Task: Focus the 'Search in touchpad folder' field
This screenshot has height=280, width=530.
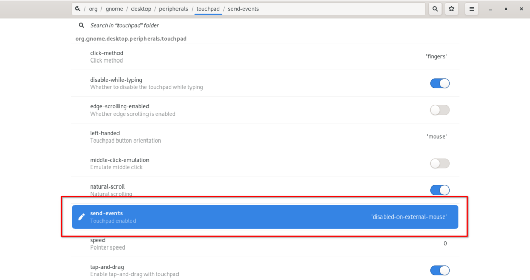Action: point(207,25)
